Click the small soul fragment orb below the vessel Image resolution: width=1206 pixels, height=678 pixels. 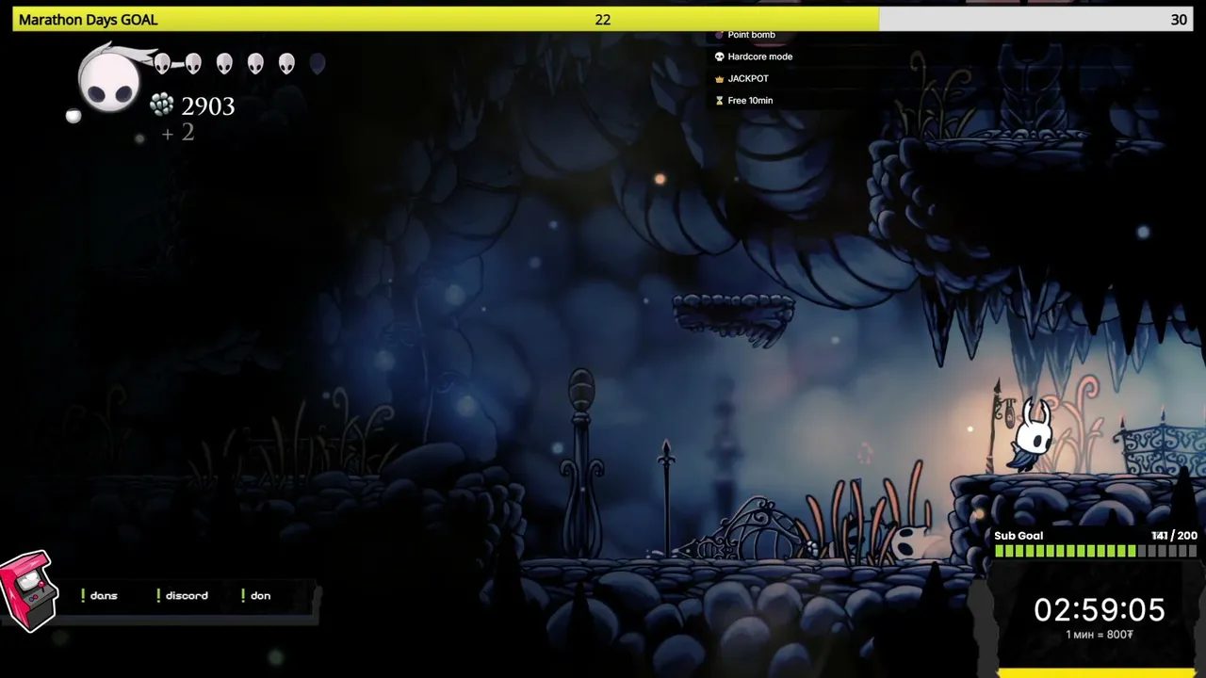73,116
